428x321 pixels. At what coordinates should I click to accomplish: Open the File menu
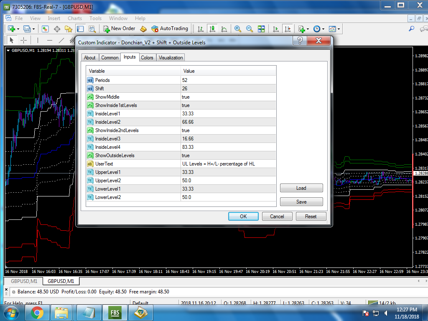[19, 18]
